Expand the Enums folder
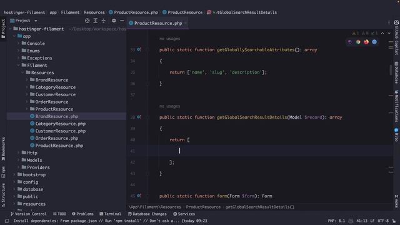 pos(18,51)
